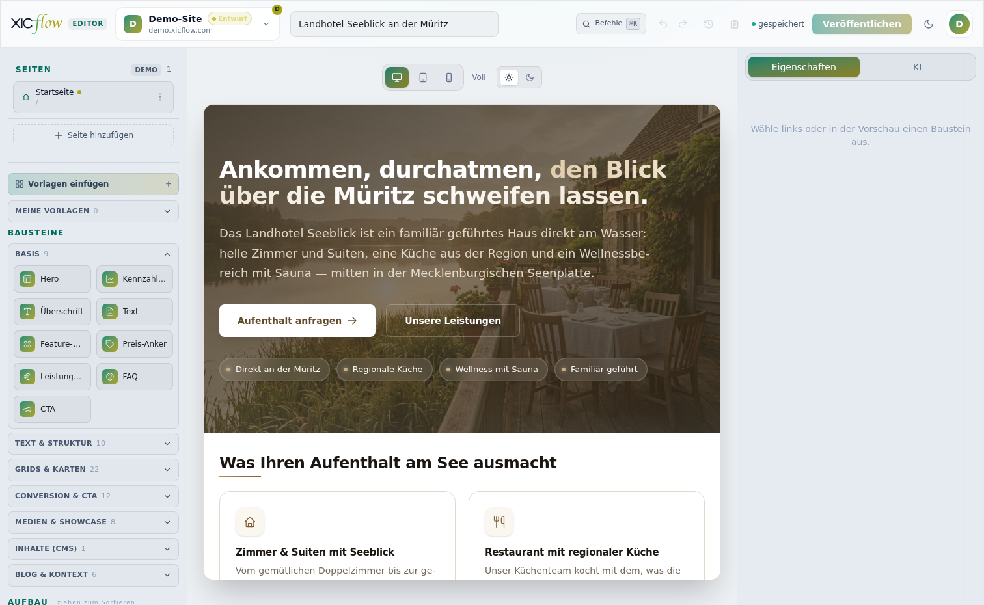
Task: Click the undo arrow icon
Action: [663, 24]
